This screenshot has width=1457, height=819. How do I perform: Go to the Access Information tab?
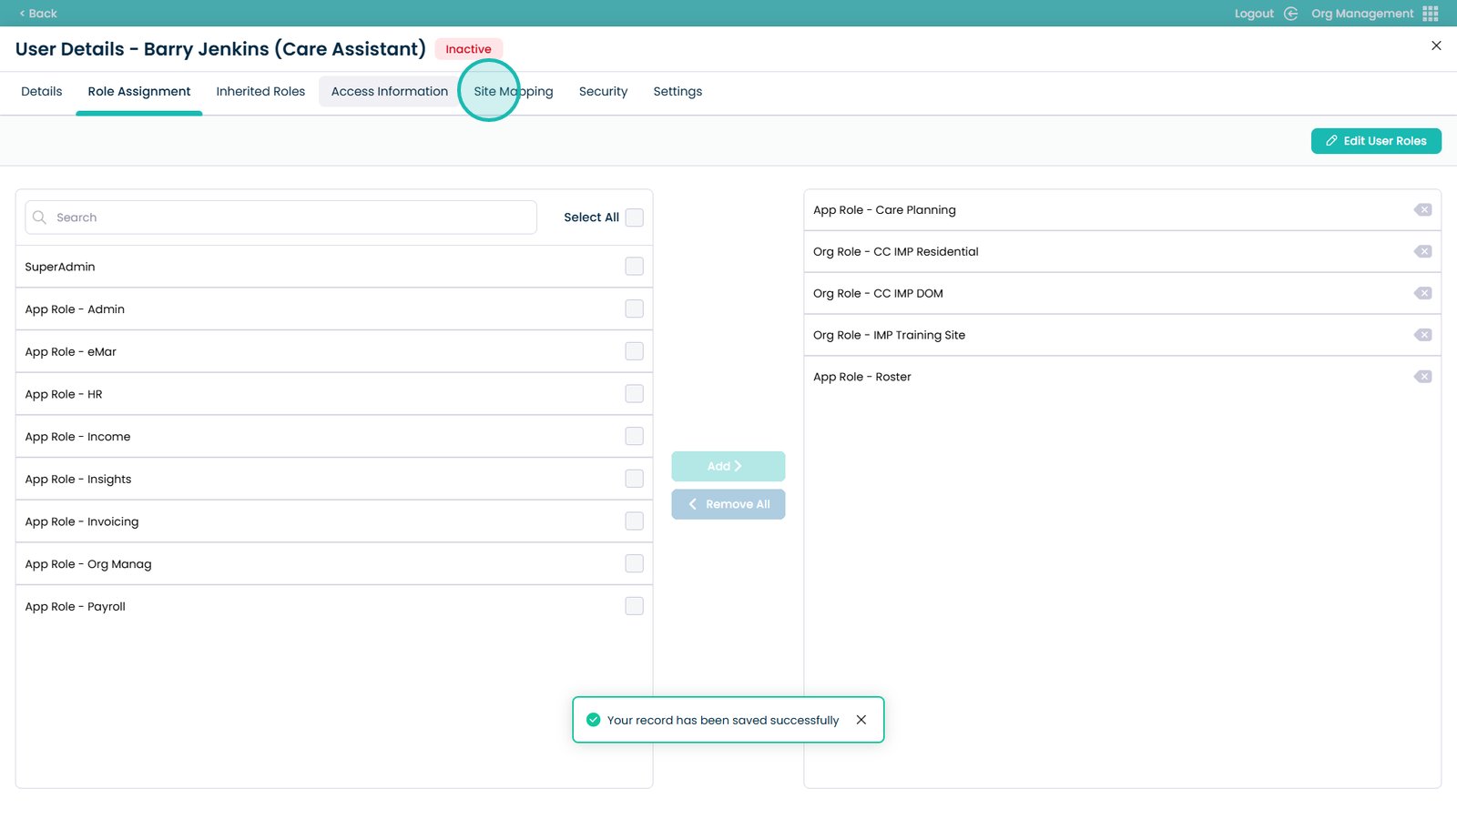(x=389, y=92)
